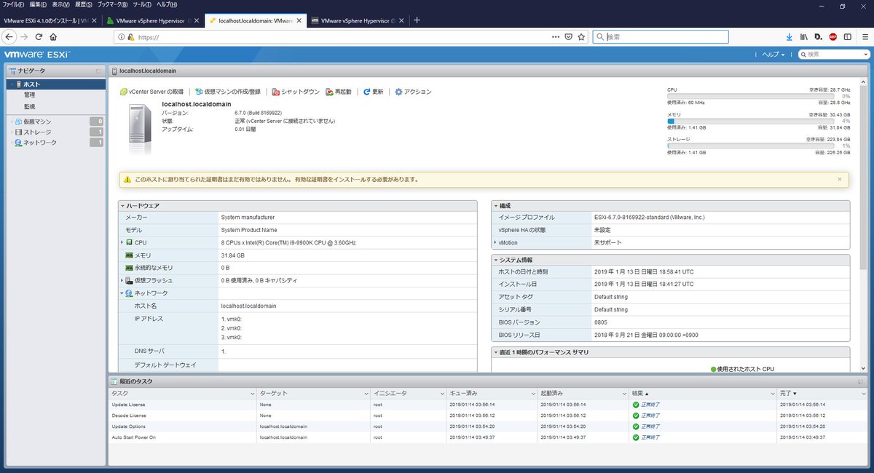Expand the 仮想フラッシュ row

pyautogui.click(x=122, y=280)
